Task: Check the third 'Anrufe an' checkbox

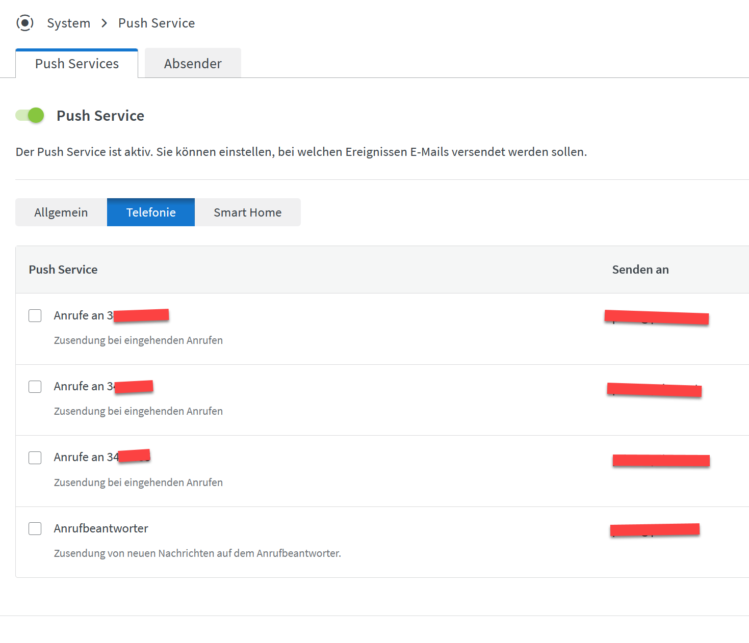Action: [x=35, y=458]
